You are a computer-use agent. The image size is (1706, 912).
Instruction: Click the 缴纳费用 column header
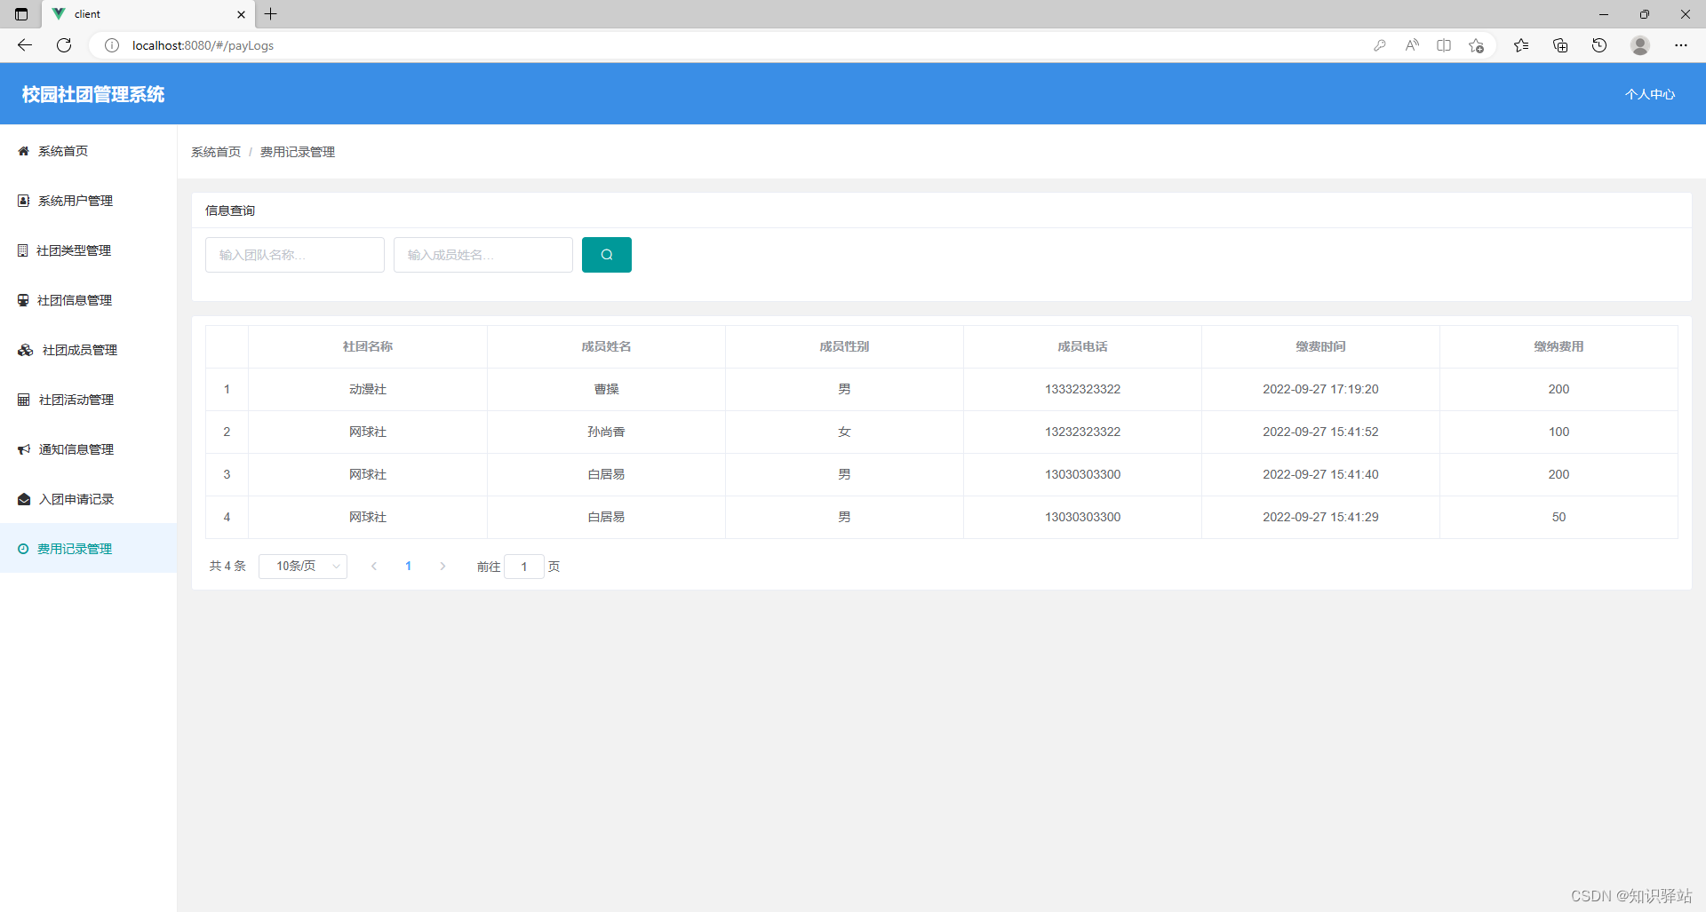click(1559, 346)
